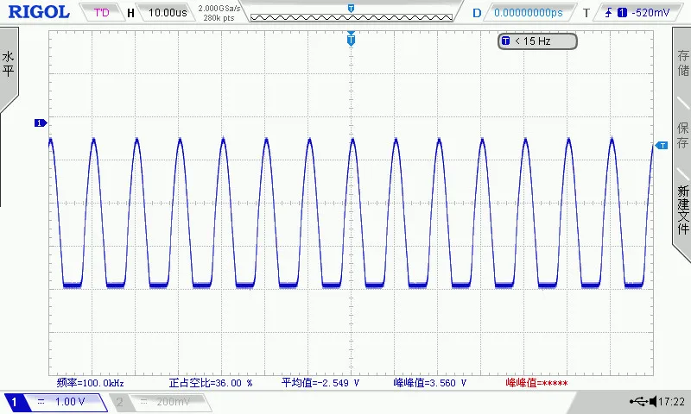
Task: Click the < 15 Hz frequency counter box
Action: point(537,41)
